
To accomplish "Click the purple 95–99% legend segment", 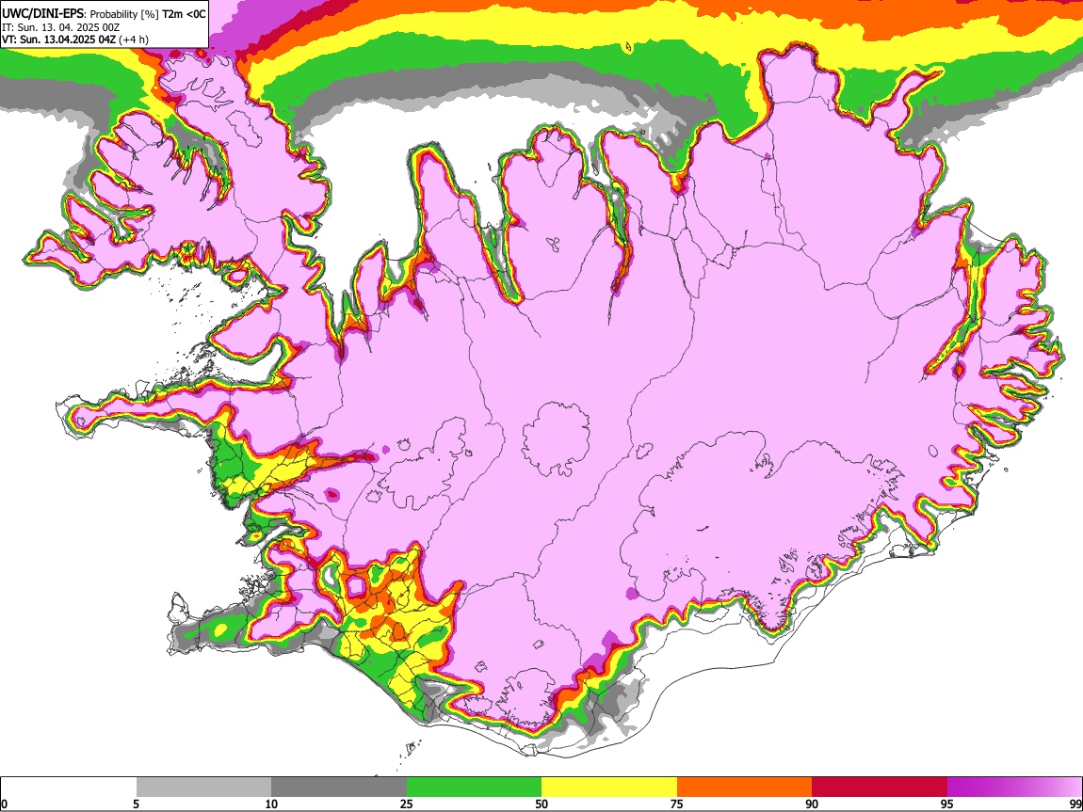I will [x=1014, y=787].
